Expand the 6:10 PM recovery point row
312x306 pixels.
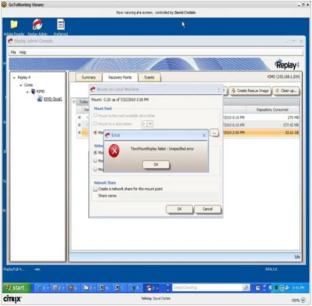(80, 125)
